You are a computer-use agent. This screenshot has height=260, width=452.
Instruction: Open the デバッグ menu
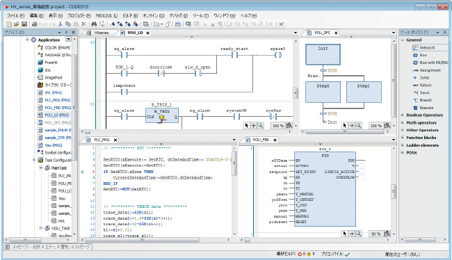pos(178,15)
